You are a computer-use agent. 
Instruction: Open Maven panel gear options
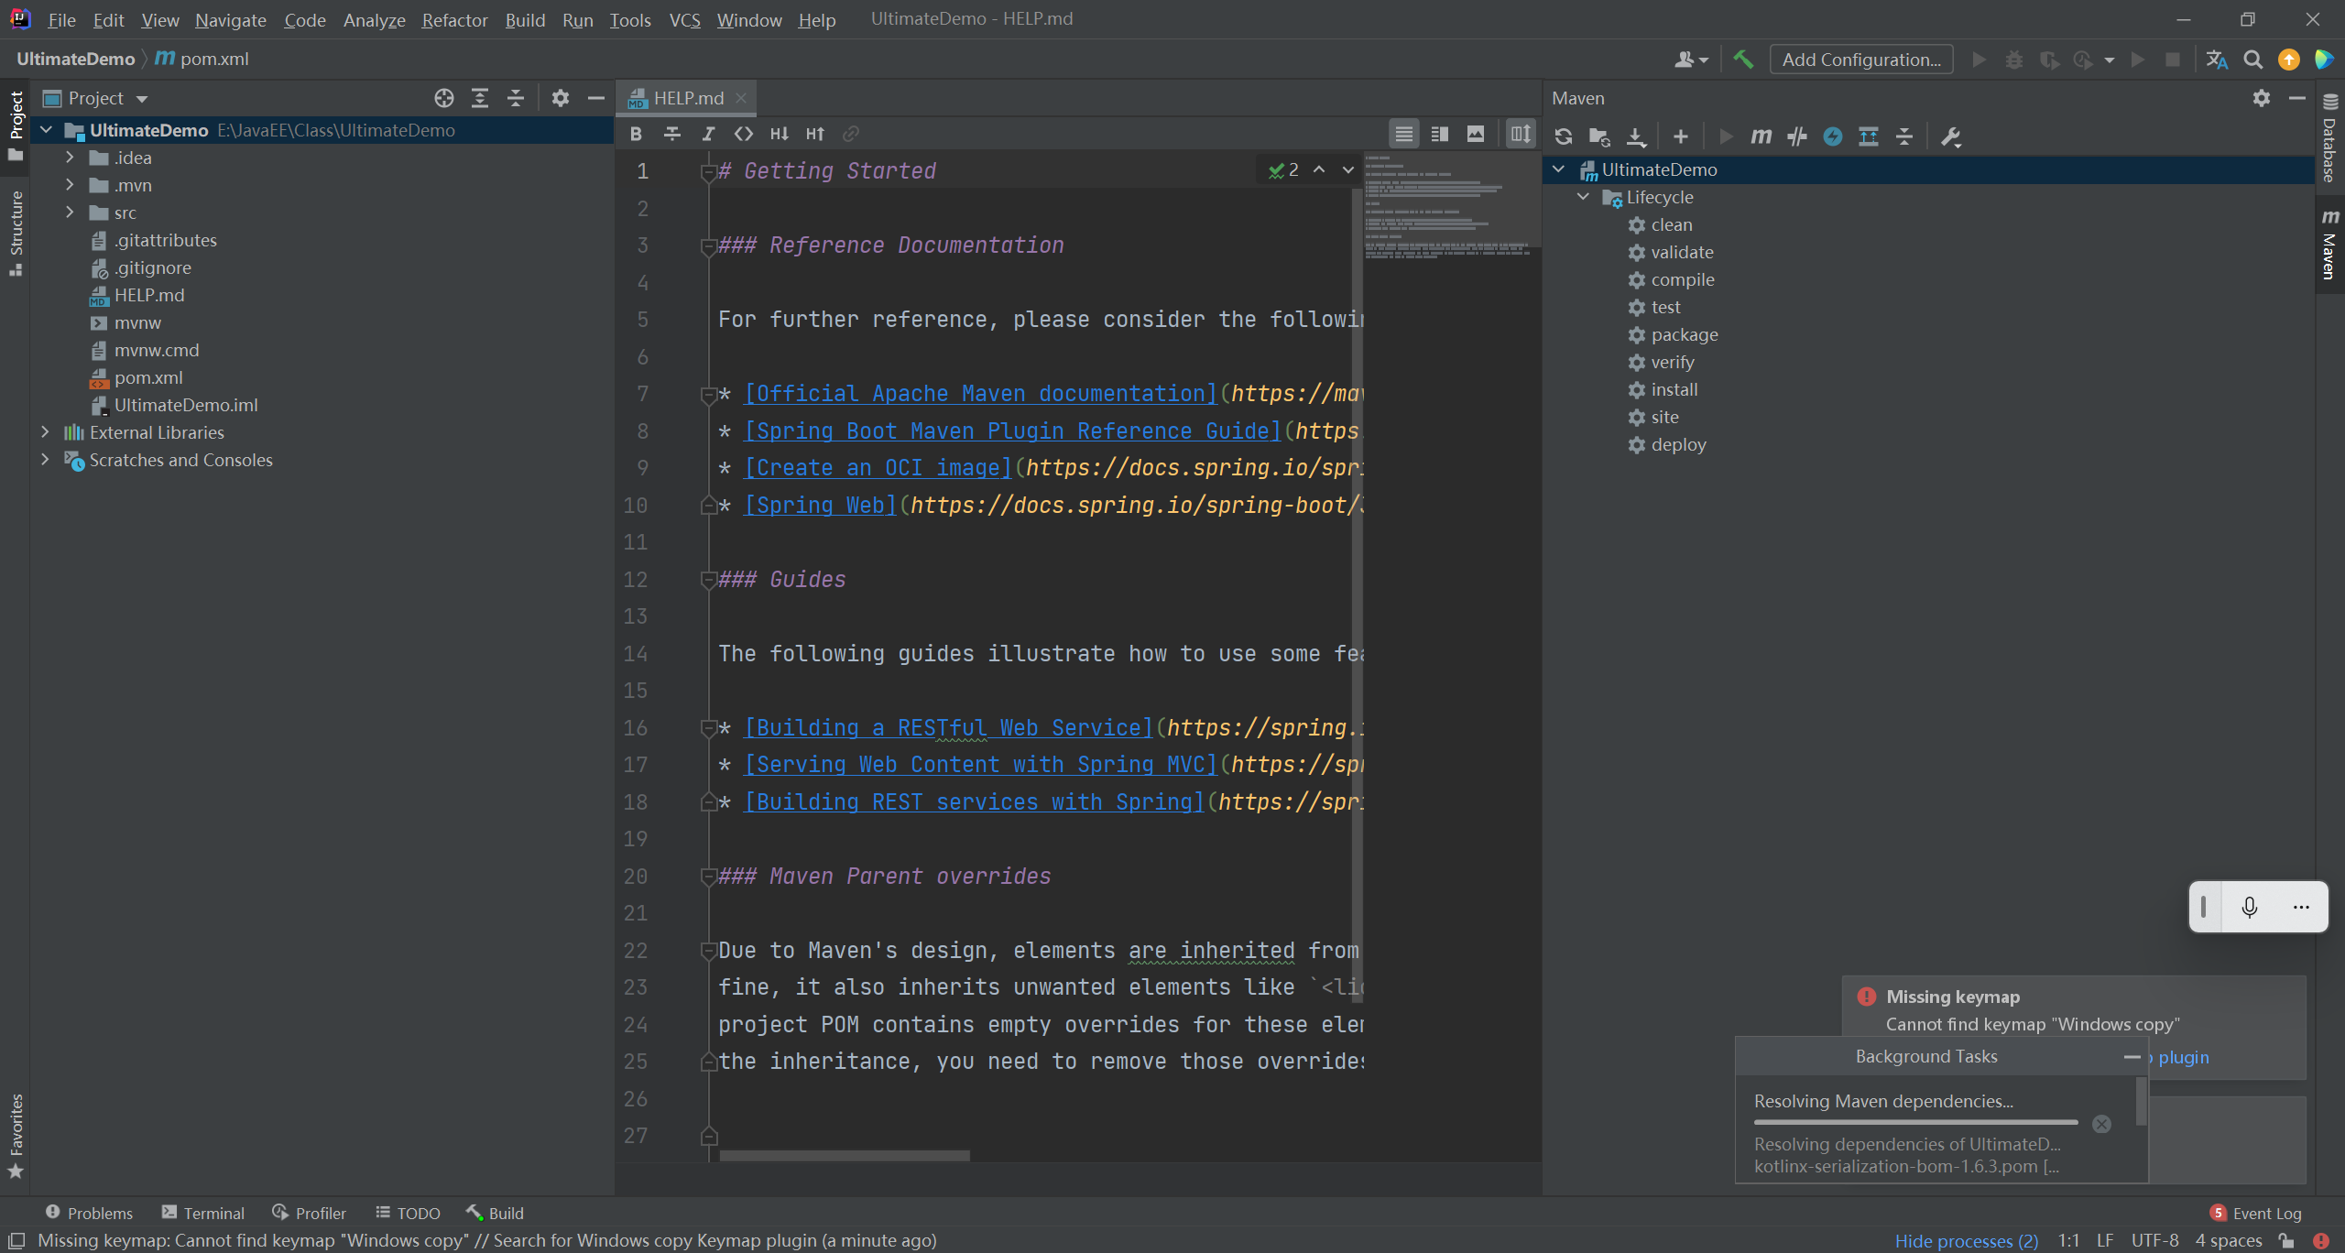click(x=2262, y=98)
